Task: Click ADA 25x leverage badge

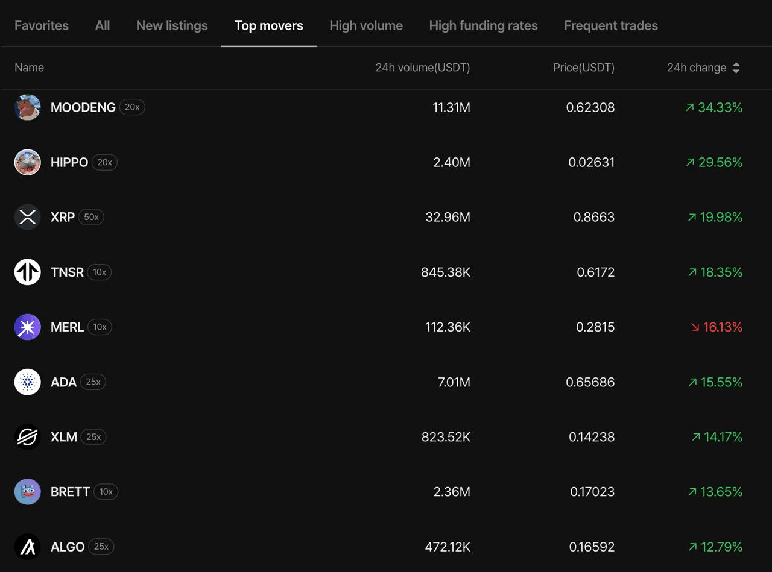Action: (93, 382)
